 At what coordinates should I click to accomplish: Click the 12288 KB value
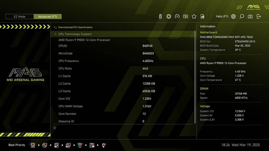[x=149, y=84]
